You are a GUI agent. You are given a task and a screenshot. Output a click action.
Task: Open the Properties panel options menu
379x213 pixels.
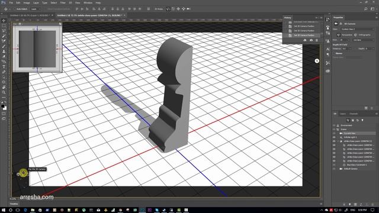377,17
